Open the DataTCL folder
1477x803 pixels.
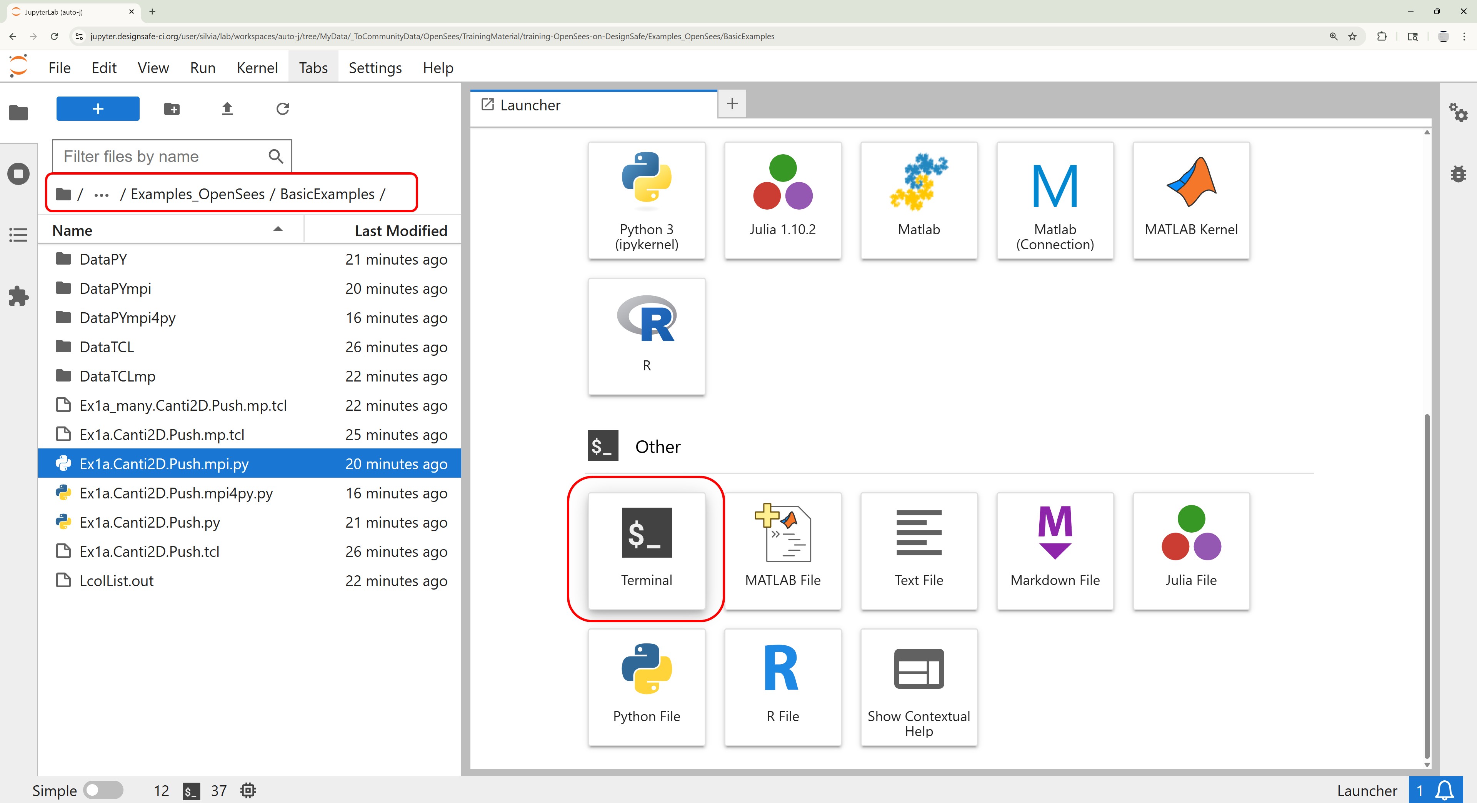107,347
